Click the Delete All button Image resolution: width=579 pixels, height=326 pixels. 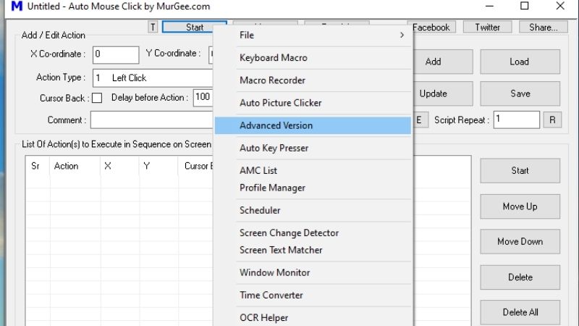point(520,312)
